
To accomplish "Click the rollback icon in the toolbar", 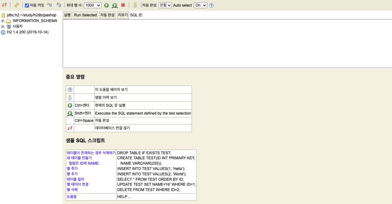I will (x=49, y=5).
